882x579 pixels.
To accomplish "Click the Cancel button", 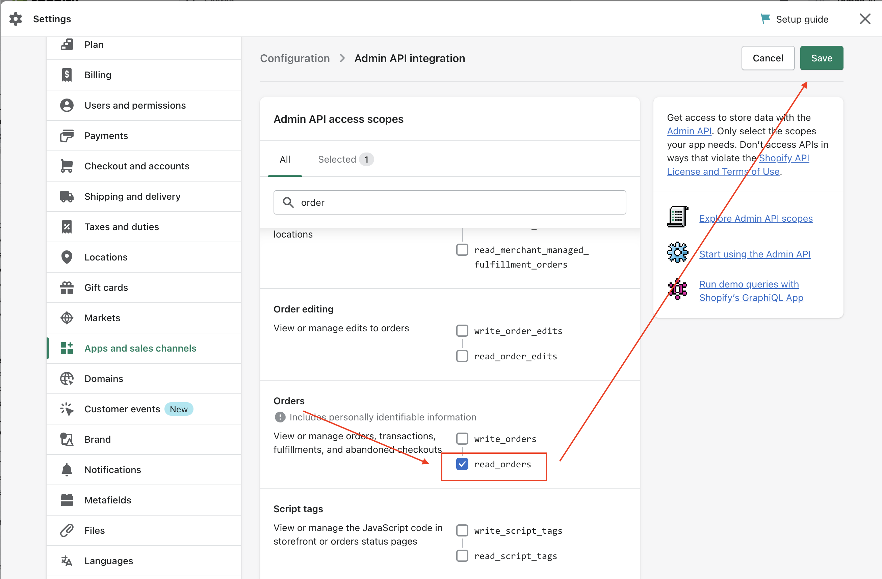I will click(768, 58).
